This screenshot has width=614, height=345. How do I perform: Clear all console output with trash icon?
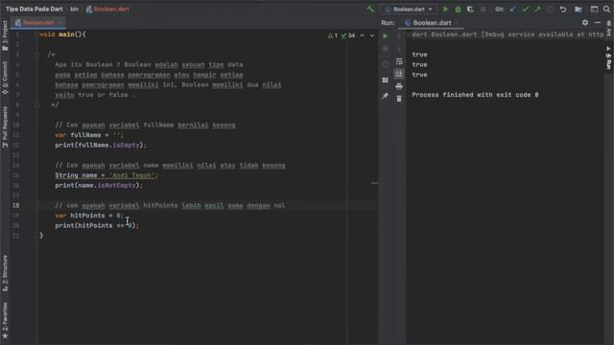click(399, 99)
